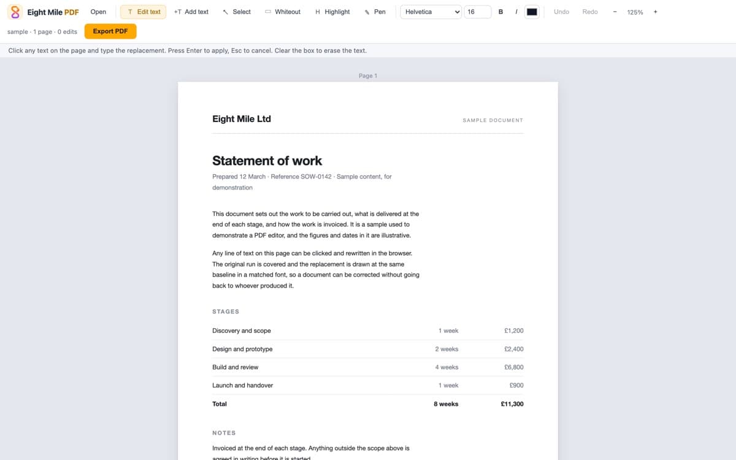Screen dimensions: 736x460
Task: Click the £1,200 amount
Action: click(x=513, y=331)
